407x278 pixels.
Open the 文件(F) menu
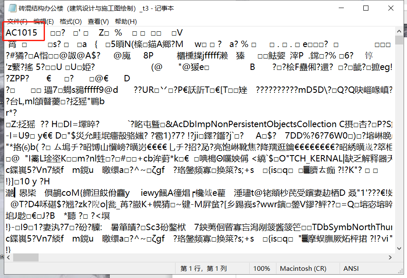pos(14,21)
